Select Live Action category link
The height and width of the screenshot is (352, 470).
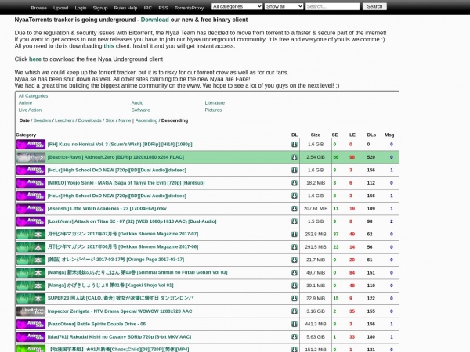(x=30, y=110)
